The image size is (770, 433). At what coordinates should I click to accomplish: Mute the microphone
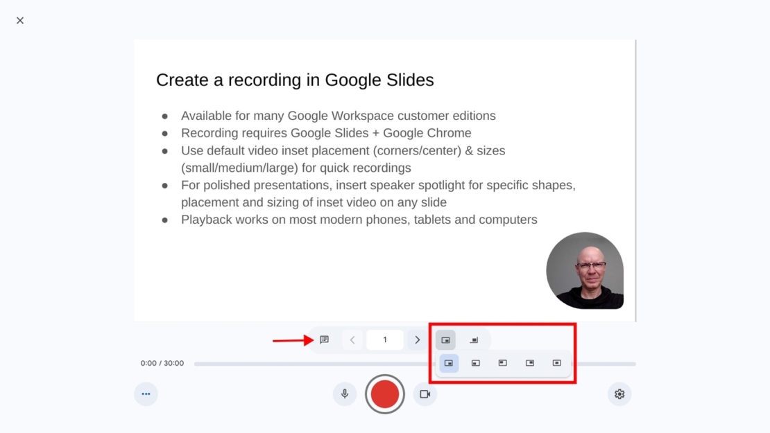(345, 394)
